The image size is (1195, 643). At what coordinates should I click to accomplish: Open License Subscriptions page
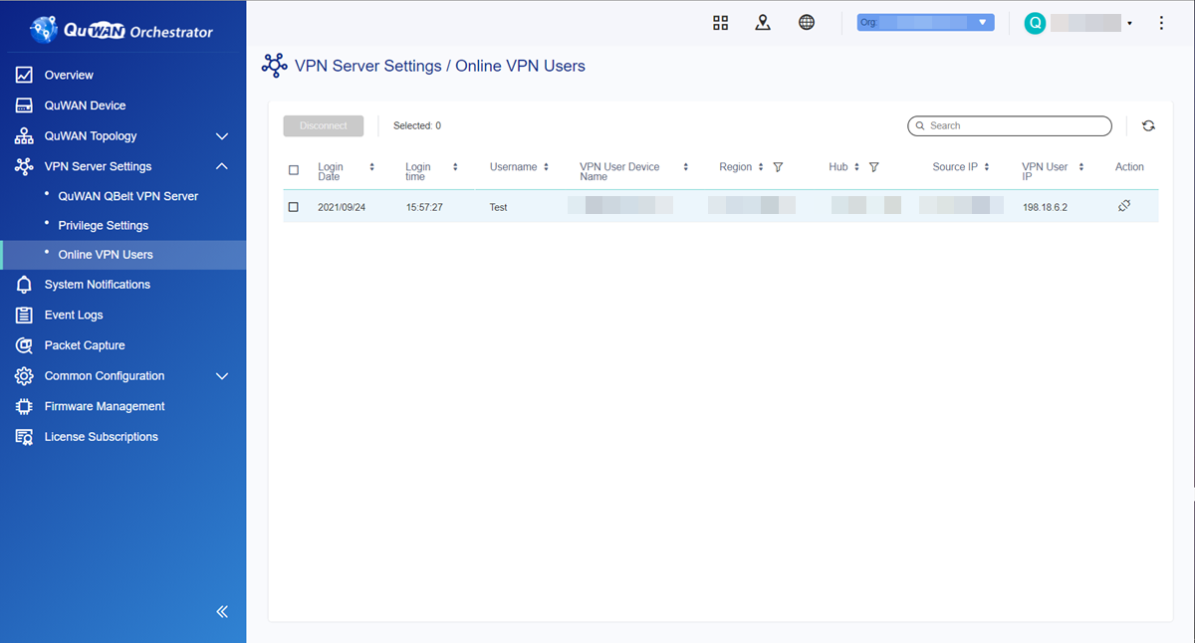(102, 437)
